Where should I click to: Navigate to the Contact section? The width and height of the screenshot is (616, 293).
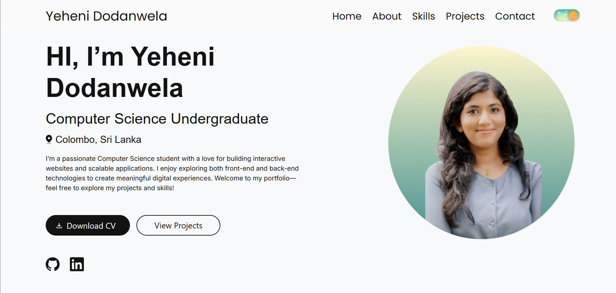[515, 16]
